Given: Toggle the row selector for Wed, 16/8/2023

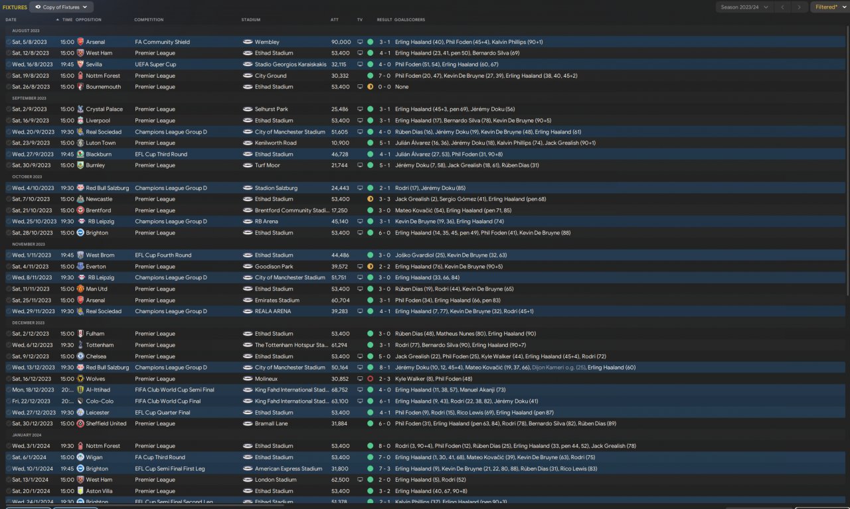Looking at the screenshot, I should pyautogui.click(x=9, y=64).
